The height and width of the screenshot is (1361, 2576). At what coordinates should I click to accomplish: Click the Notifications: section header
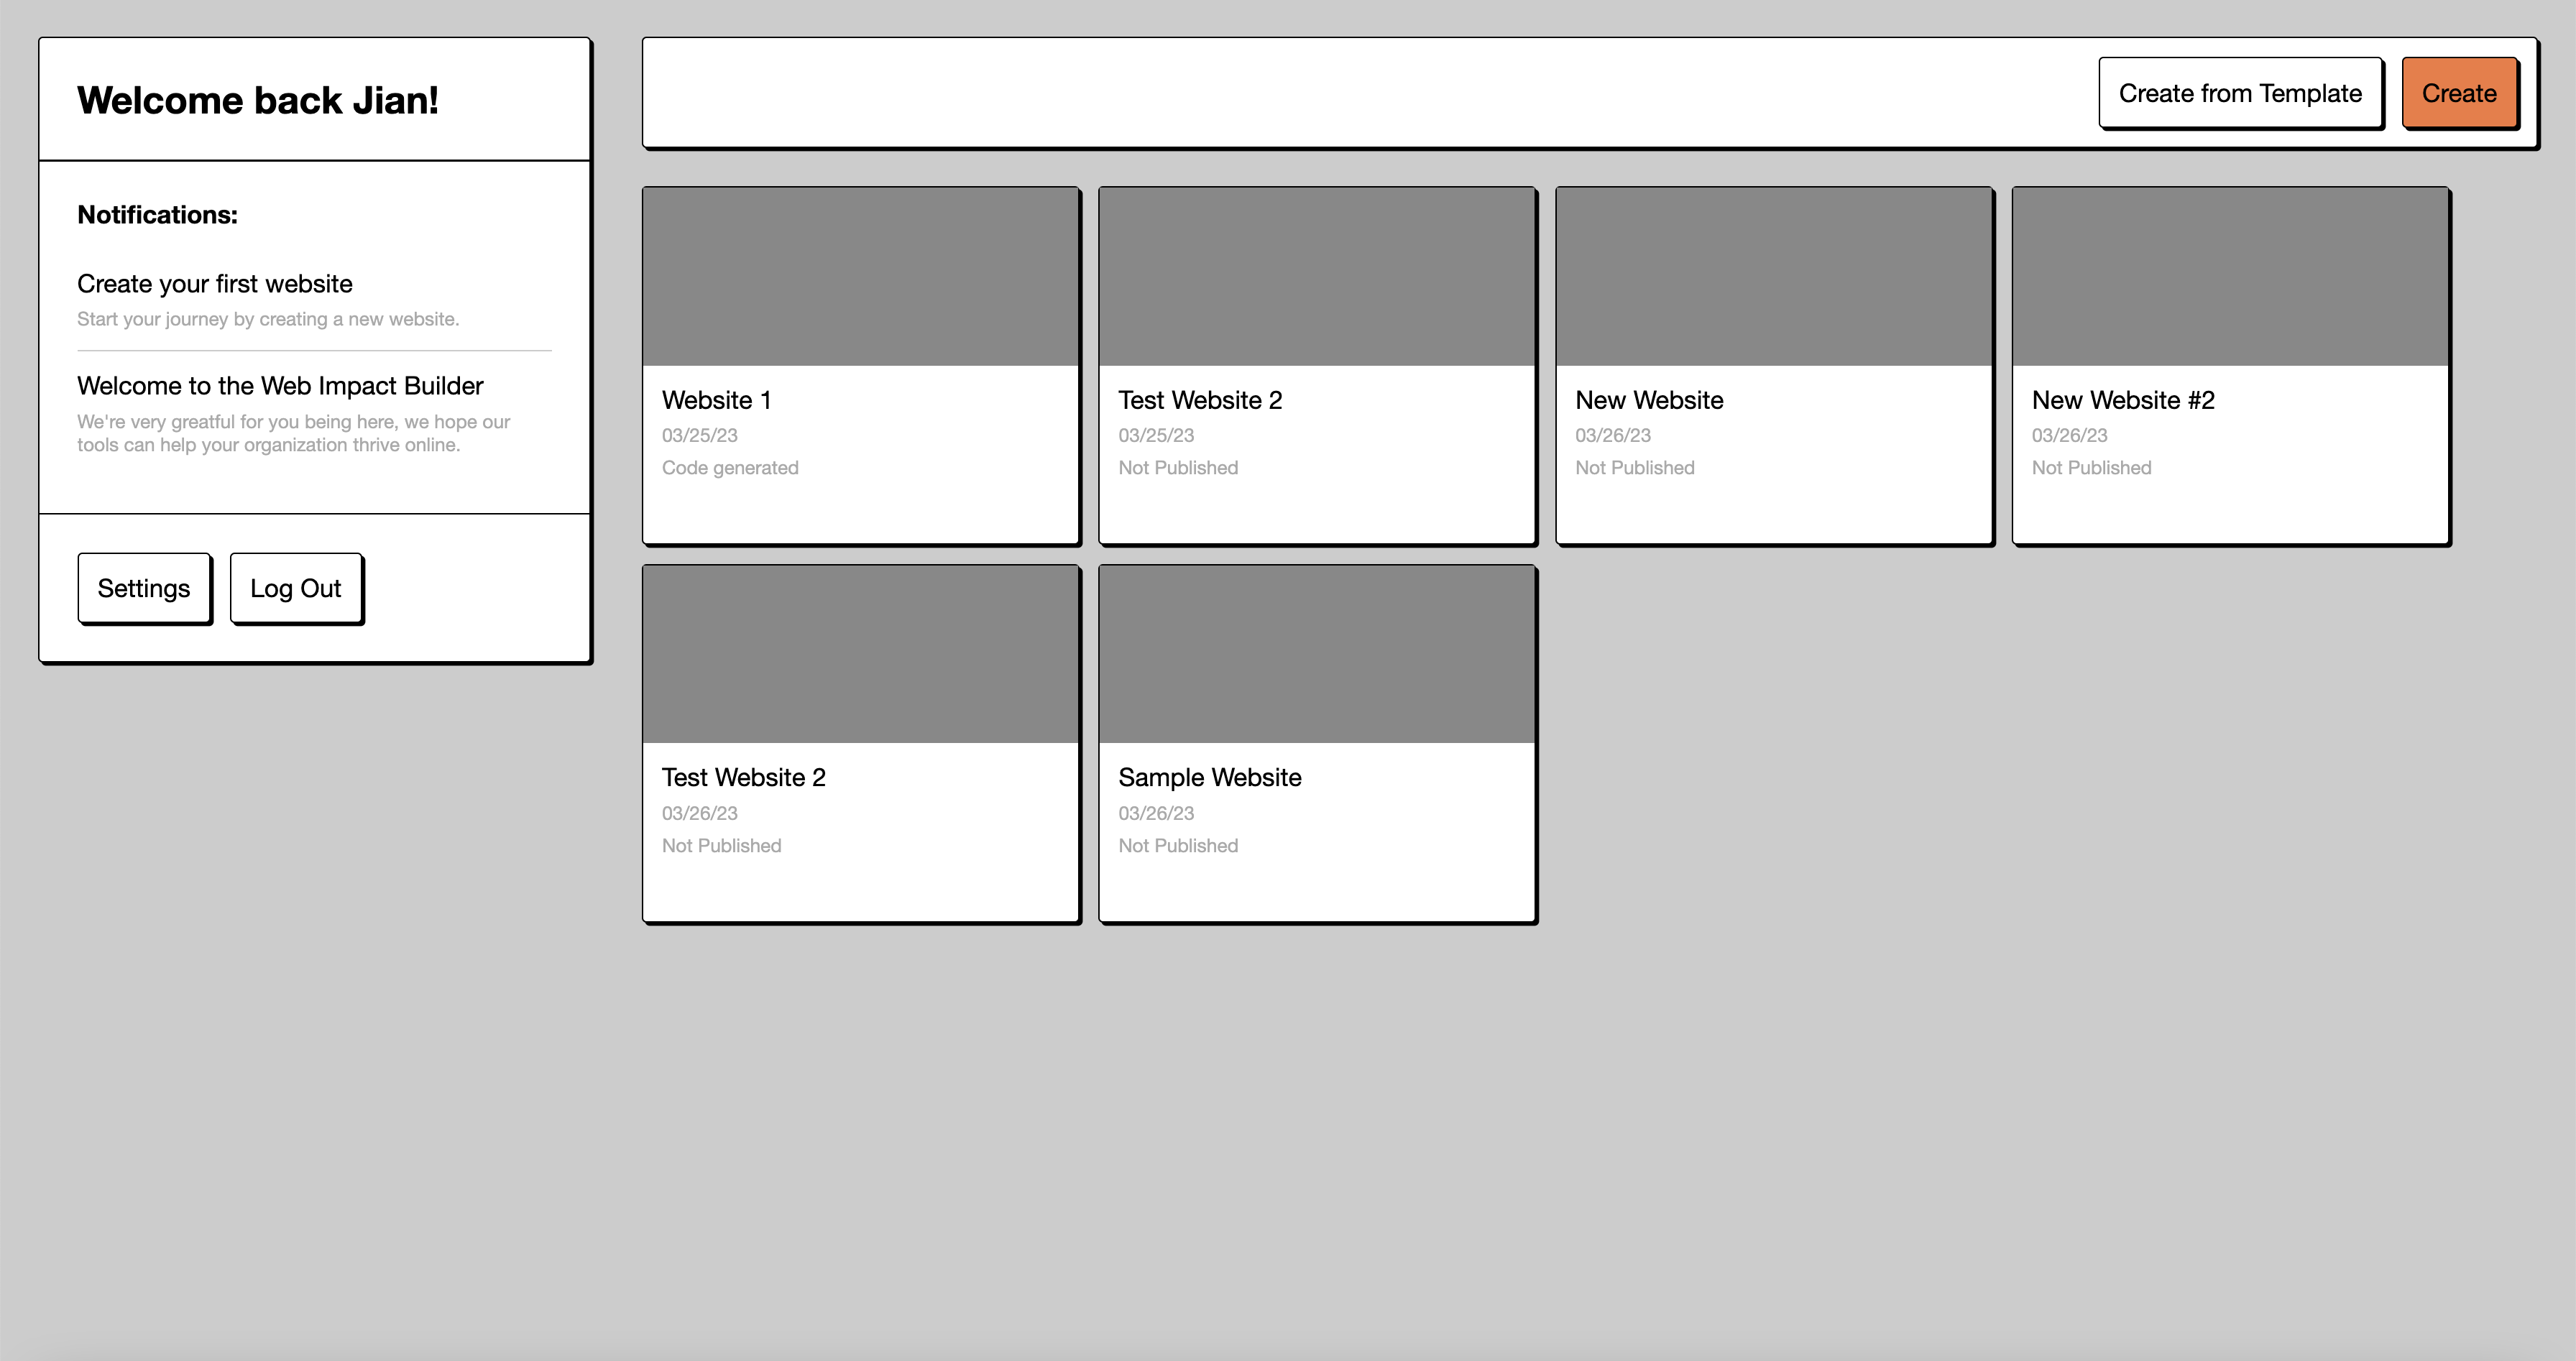click(x=157, y=215)
